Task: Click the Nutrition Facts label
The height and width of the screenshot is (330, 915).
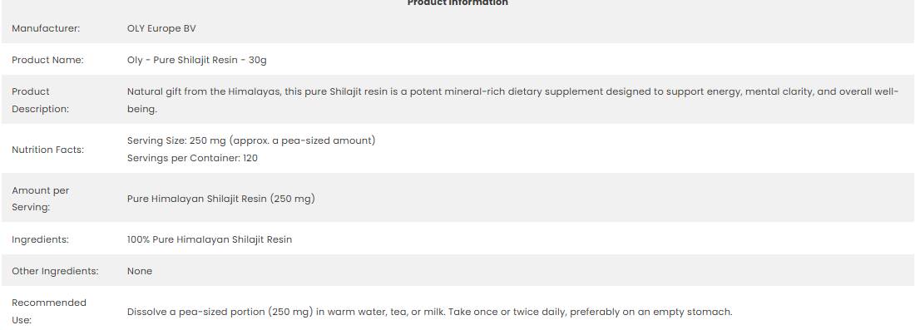Action: (x=48, y=150)
